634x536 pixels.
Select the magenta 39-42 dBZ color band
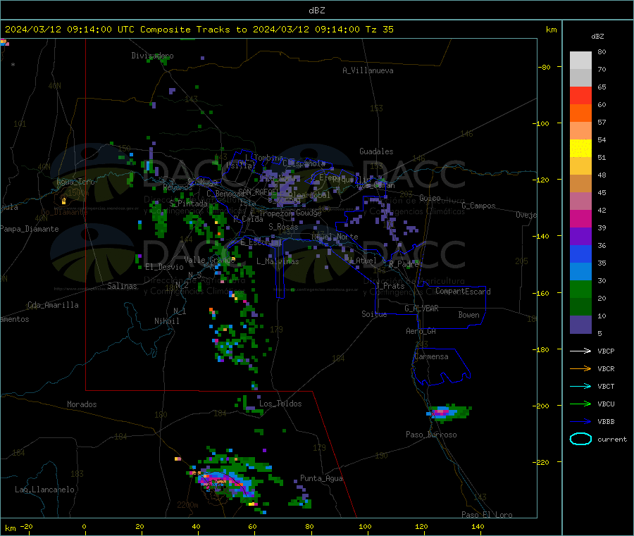tap(580, 218)
